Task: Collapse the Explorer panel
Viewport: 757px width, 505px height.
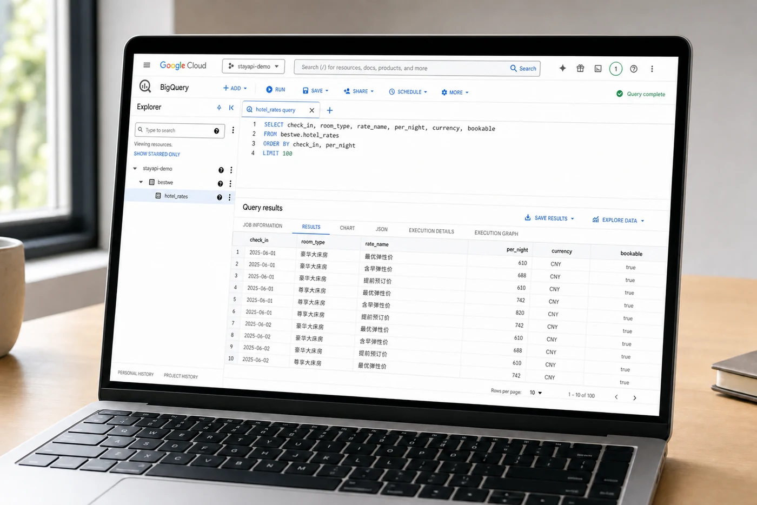Action: pos(231,108)
